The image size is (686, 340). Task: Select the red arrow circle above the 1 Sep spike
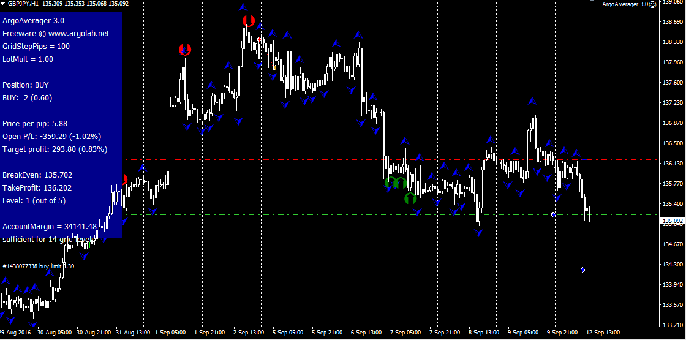[185, 50]
